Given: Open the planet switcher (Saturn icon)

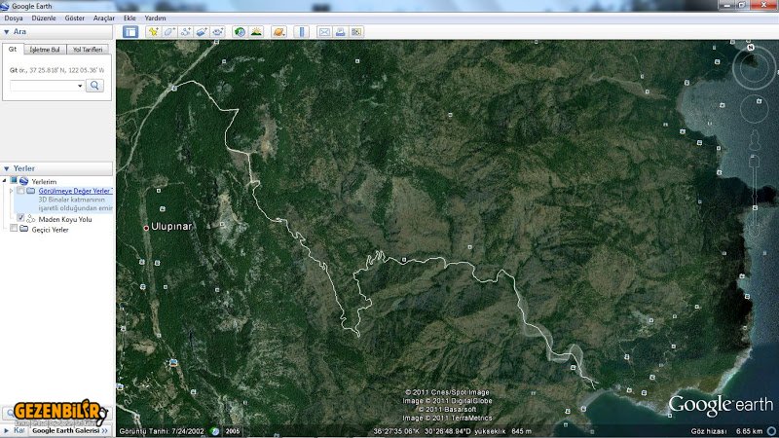Looking at the screenshot, I should coord(279,32).
